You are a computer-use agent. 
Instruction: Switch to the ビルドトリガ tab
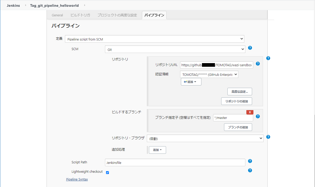pyautogui.click(x=80, y=15)
